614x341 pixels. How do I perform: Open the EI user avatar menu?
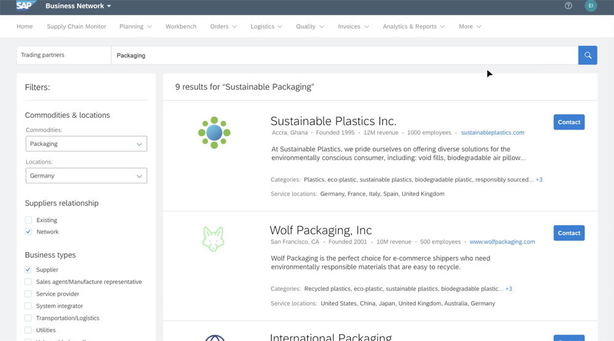(591, 6)
